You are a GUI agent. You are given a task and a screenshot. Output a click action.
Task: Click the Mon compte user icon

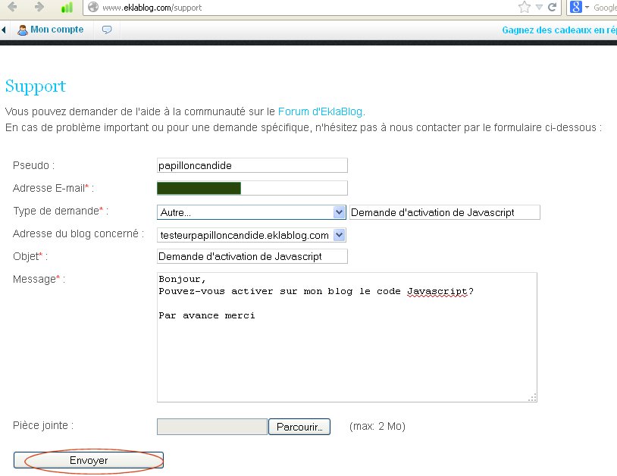[x=23, y=30]
